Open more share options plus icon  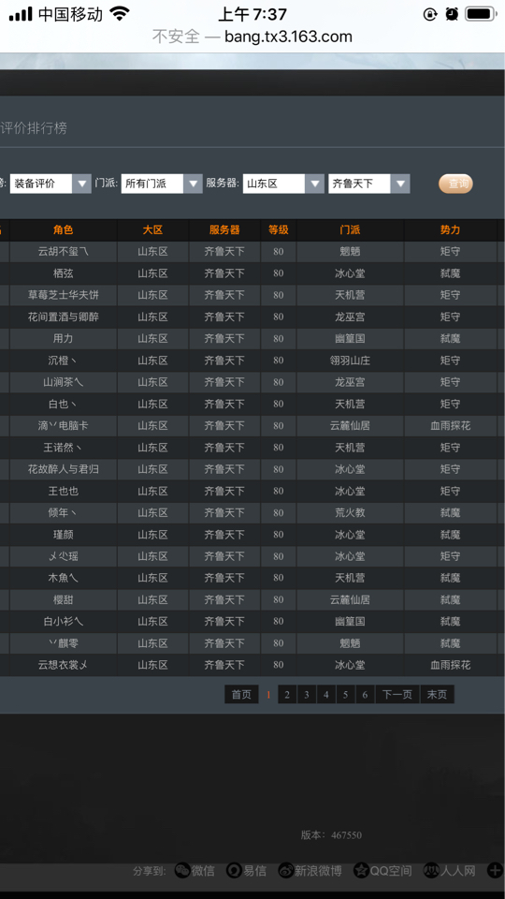(495, 870)
